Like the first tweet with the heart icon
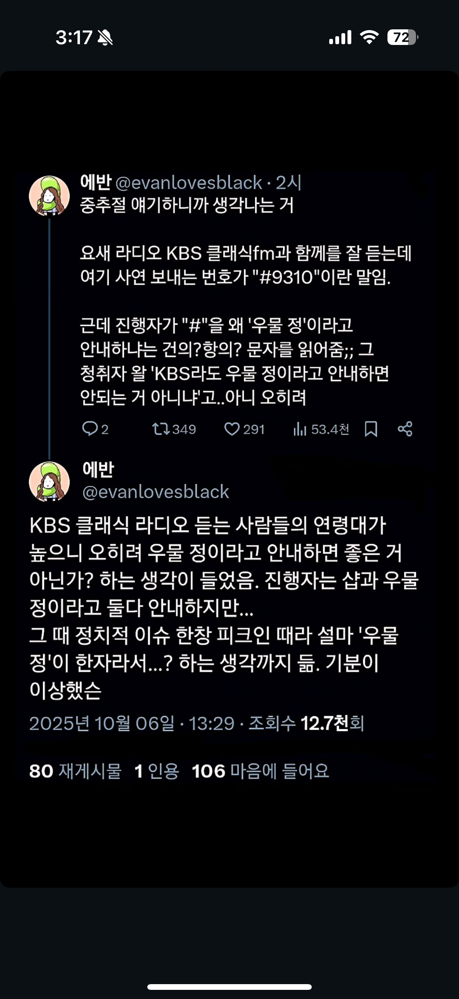 pos(232,429)
